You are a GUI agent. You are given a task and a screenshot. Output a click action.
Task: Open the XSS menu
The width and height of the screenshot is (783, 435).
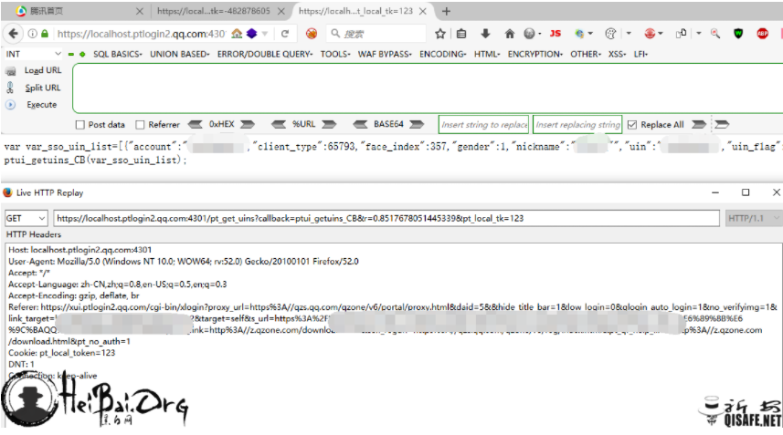[x=617, y=54]
